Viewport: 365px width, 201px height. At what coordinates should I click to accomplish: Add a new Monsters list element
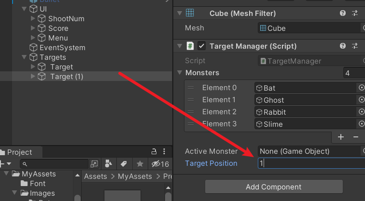point(341,137)
